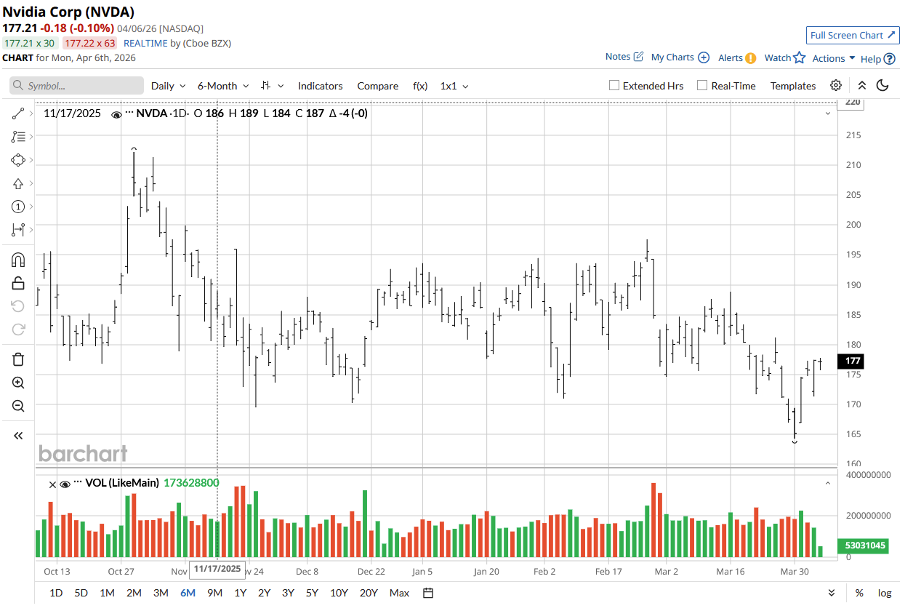Image resolution: width=905 pixels, height=611 pixels.
Task: Open Alerts link
Action: [x=736, y=57]
